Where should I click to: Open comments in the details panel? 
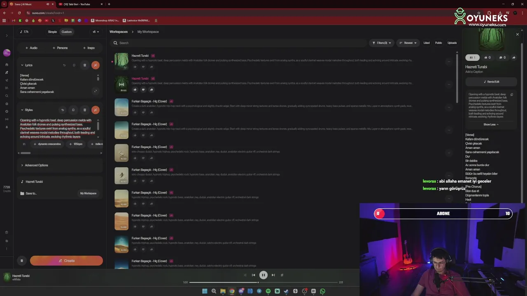click(x=502, y=58)
